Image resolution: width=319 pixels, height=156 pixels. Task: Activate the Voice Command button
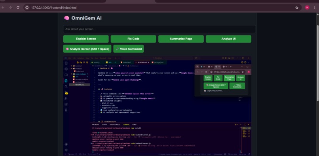(x=129, y=49)
